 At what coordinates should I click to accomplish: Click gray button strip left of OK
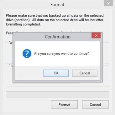pos(29,73)
